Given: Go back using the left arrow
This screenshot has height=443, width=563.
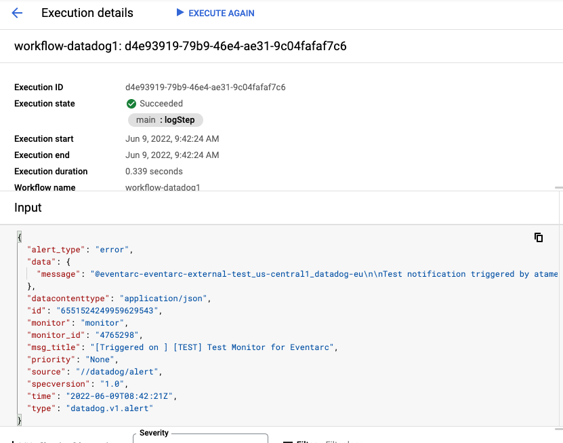Looking at the screenshot, I should tap(18, 13).
